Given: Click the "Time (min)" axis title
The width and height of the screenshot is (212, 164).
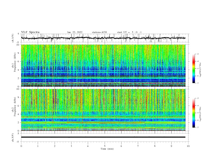Looking at the screenshot, I should [x=107, y=149].
